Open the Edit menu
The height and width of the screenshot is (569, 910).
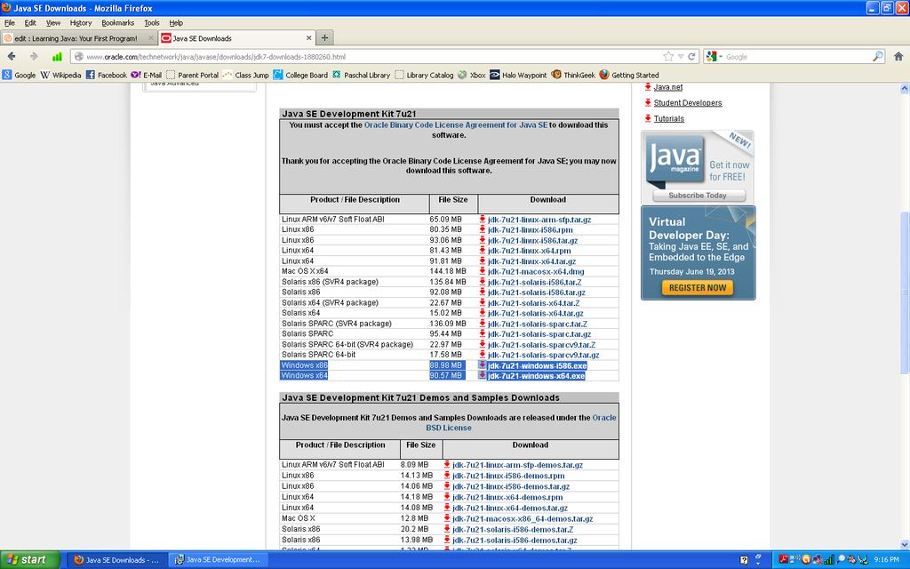pyautogui.click(x=30, y=22)
